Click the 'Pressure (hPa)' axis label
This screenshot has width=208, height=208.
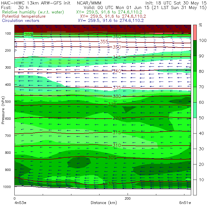3,110
